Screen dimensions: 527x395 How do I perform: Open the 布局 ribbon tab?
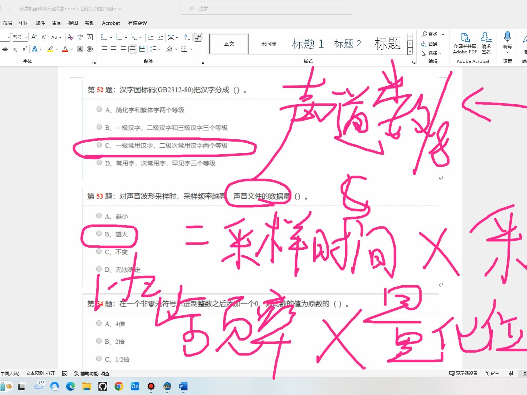pos(7,23)
